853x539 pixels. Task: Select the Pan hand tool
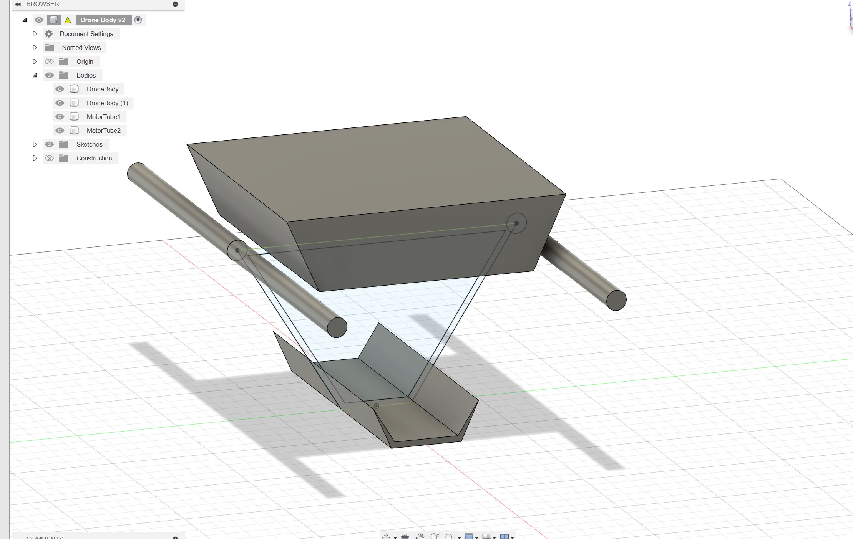pos(420,536)
